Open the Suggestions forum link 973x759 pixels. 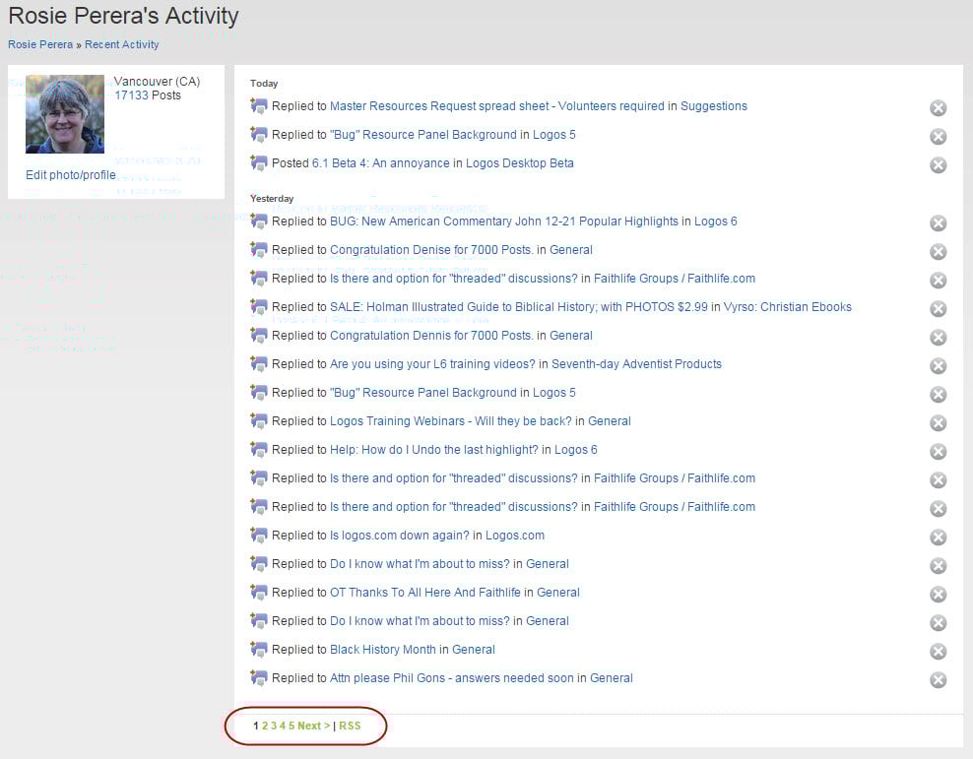point(714,106)
